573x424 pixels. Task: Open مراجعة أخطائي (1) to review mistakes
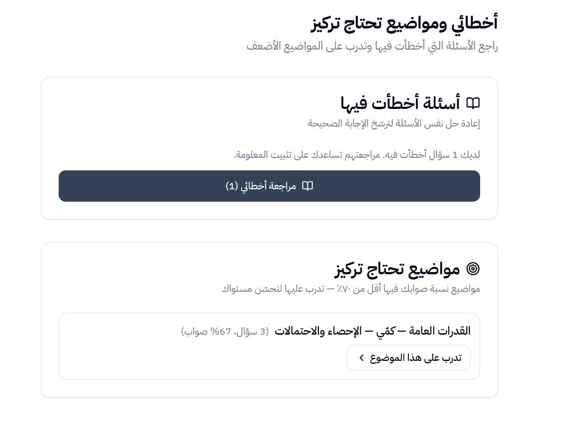269,186
